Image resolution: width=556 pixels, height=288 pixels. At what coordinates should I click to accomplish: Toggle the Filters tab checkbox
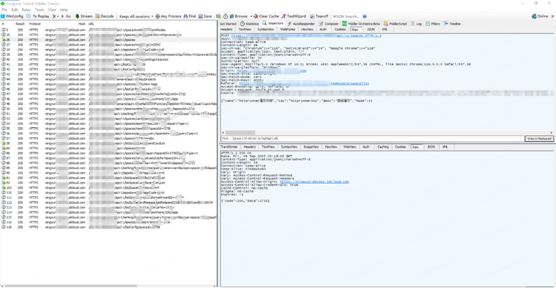coord(428,24)
